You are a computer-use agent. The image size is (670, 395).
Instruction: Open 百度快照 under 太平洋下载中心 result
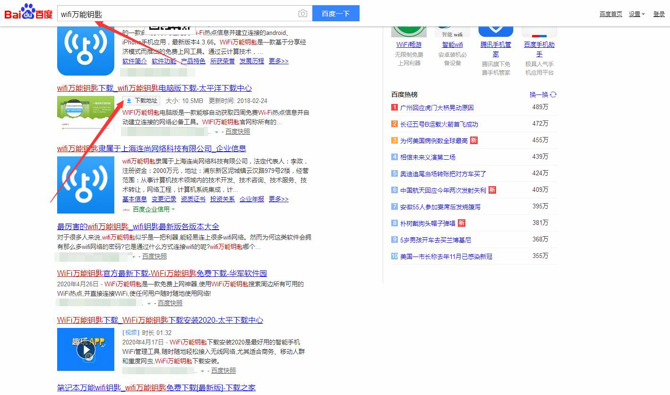click(x=238, y=132)
